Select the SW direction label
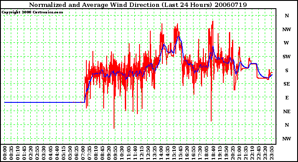The height and width of the screenshot is (162, 298). pyautogui.click(x=287, y=57)
